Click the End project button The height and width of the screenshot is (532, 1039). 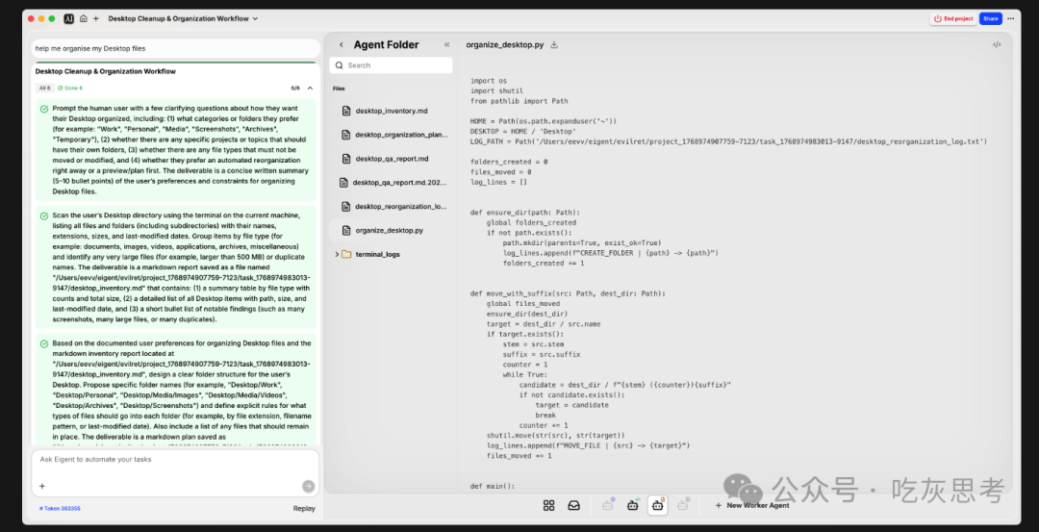(x=952, y=18)
